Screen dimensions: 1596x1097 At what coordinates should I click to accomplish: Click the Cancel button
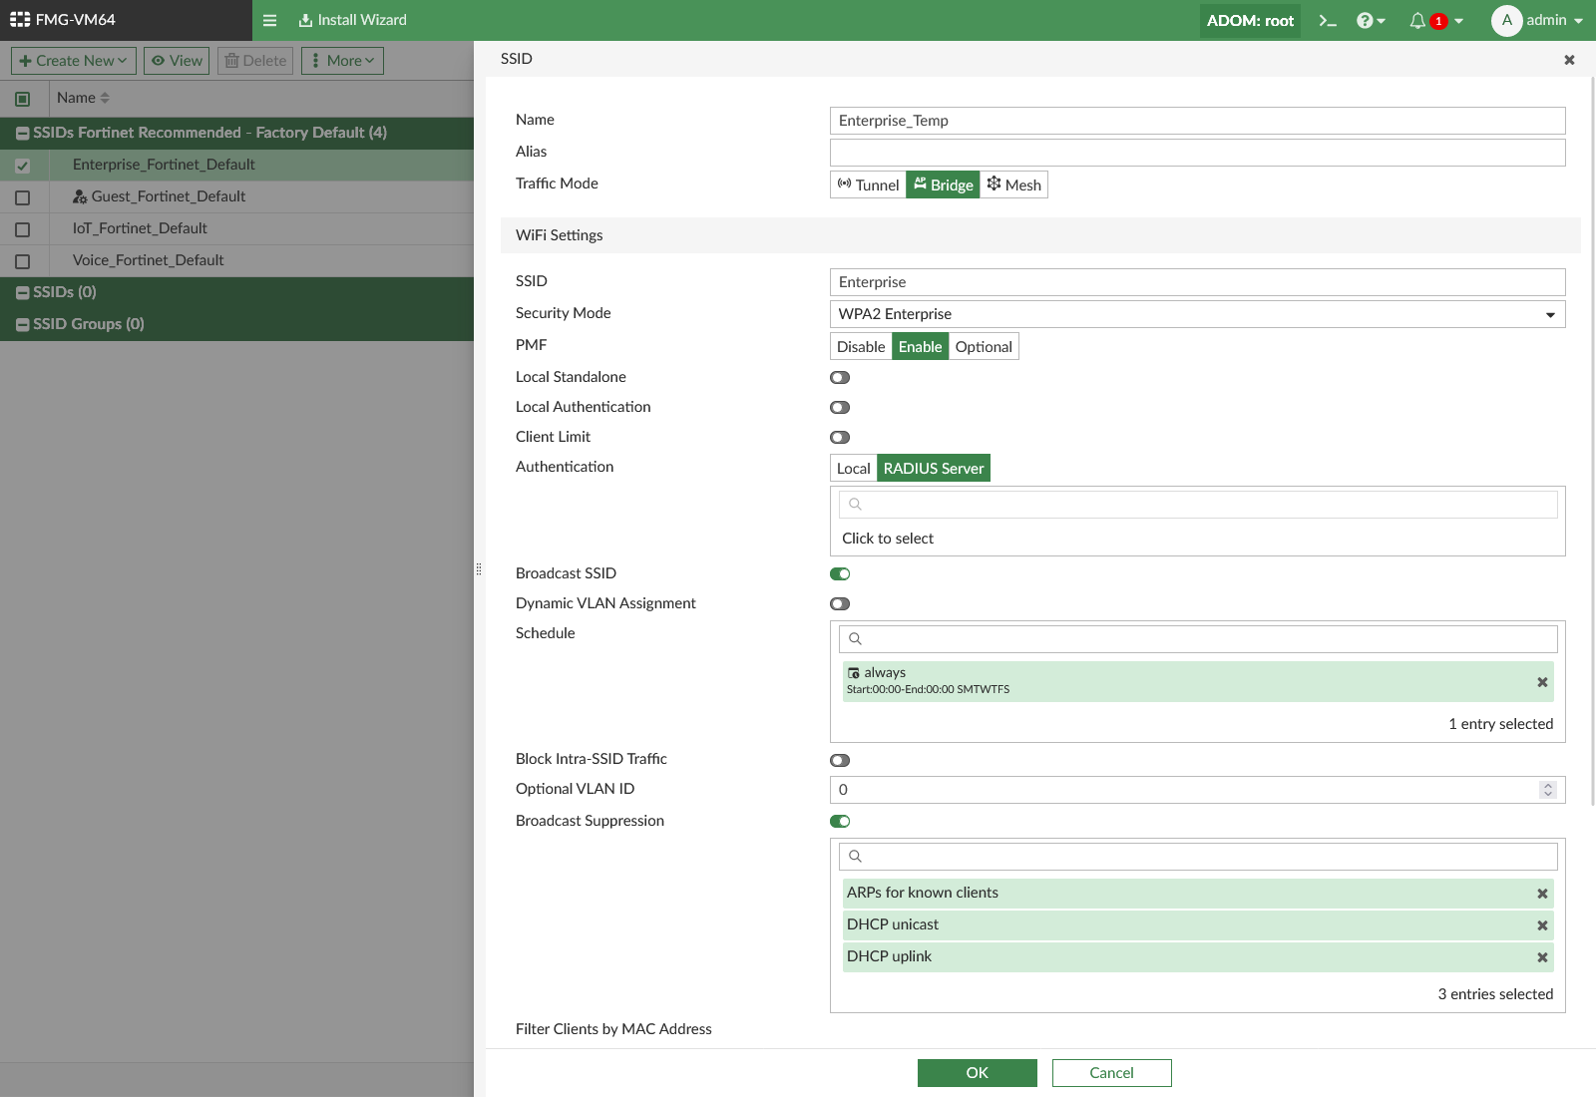click(x=1112, y=1073)
